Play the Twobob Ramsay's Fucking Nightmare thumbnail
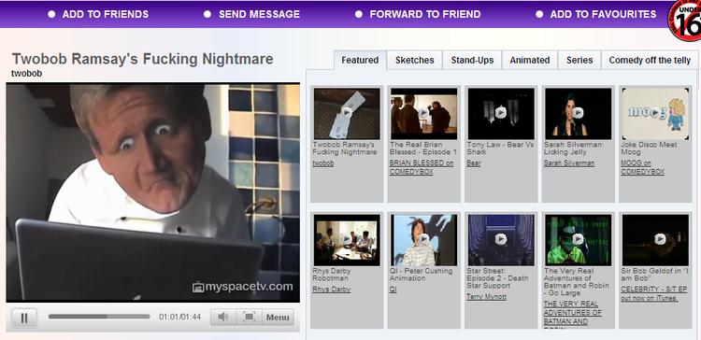Image resolution: width=701 pixels, height=340 pixels. pyautogui.click(x=347, y=113)
